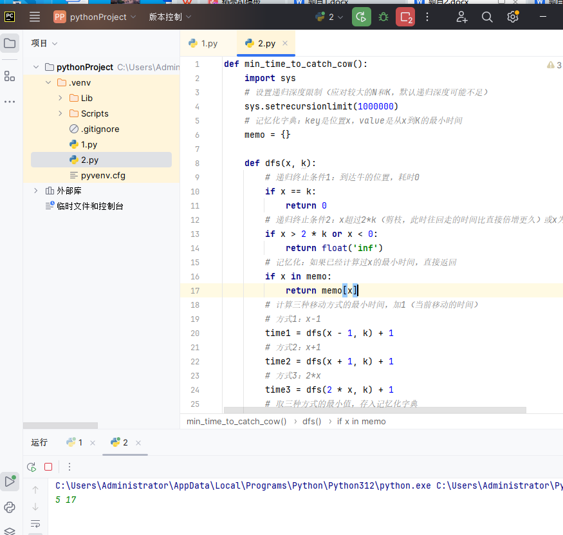Click the dfs() breadcrumb

tap(311, 422)
